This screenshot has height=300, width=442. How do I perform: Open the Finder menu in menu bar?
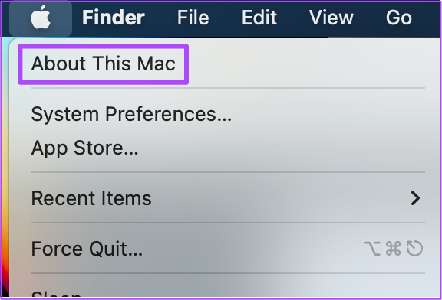(x=114, y=18)
